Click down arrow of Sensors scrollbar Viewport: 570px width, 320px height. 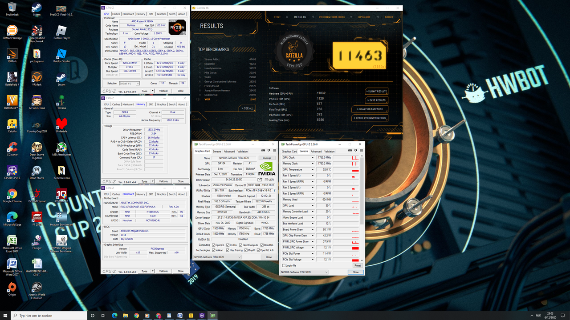[362, 260]
